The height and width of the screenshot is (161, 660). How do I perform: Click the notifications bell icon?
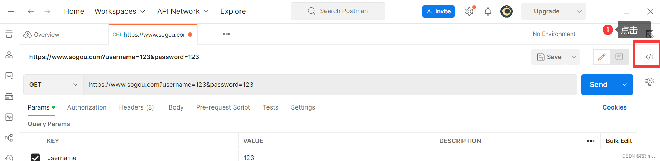488,11
